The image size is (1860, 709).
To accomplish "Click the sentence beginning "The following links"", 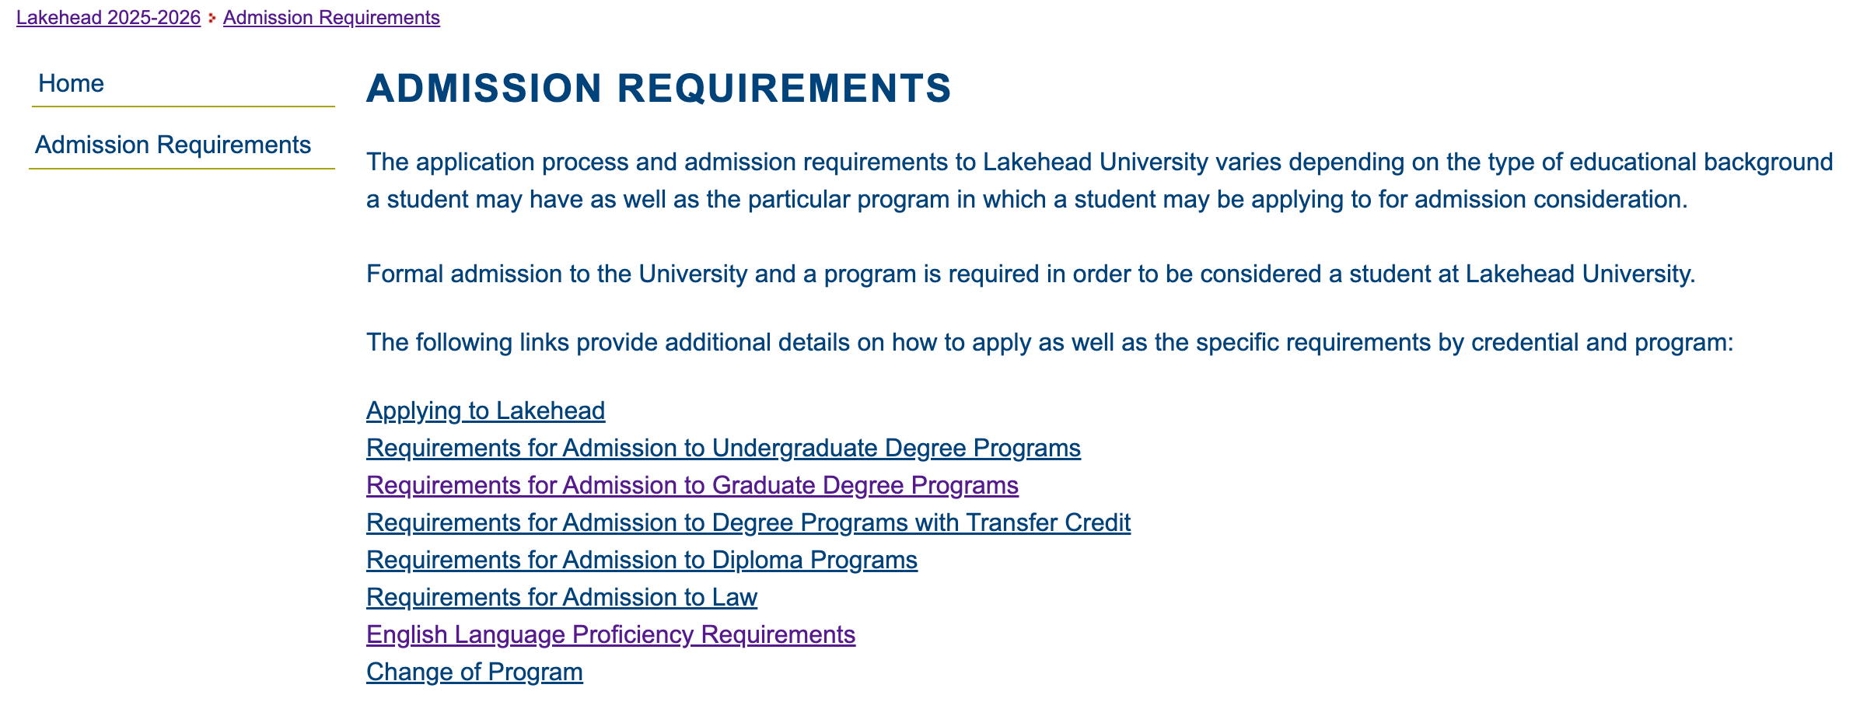I will [1050, 342].
